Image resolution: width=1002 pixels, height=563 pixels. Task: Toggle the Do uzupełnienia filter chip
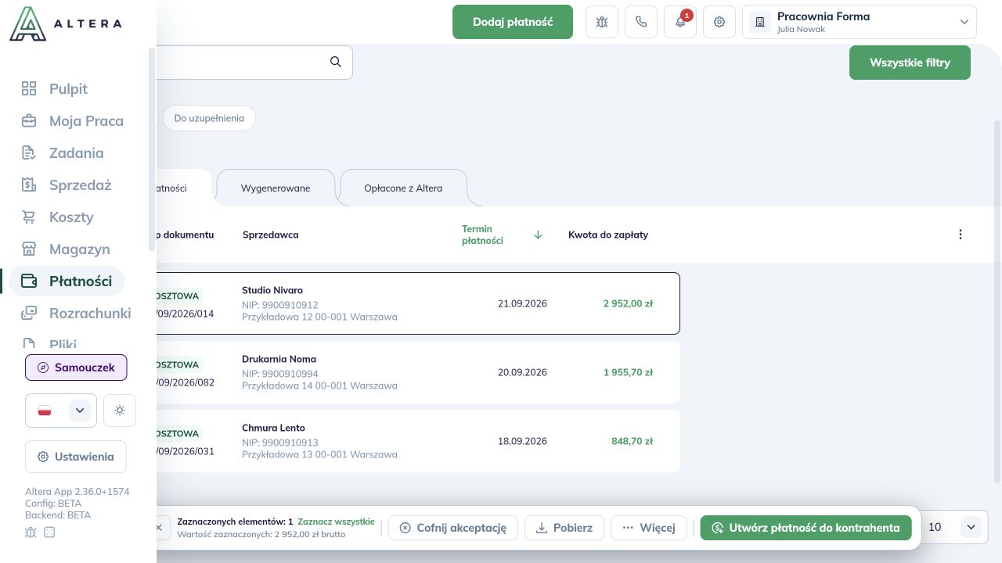point(209,118)
